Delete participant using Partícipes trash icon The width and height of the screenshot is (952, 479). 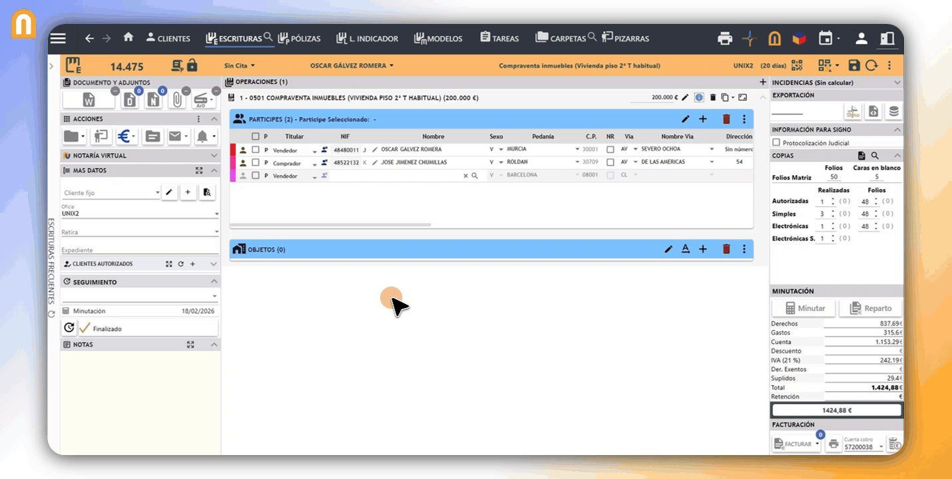(726, 119)
